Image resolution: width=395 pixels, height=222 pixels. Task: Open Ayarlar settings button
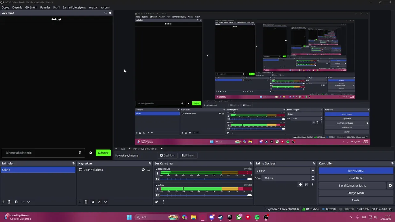tap(356, 200)
